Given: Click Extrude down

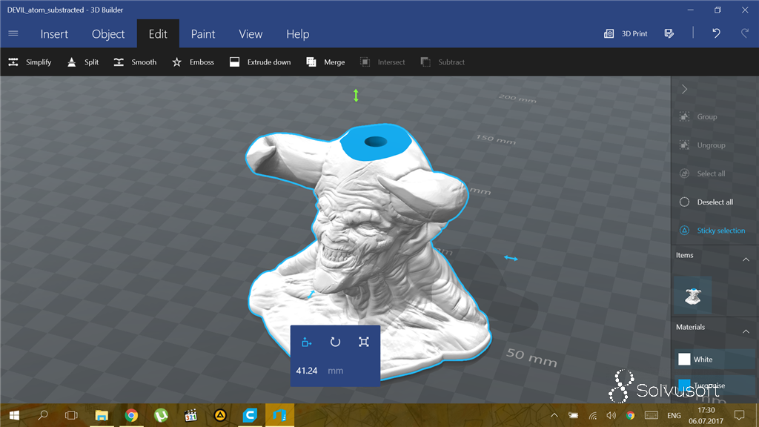Looking at the screenshot, I should (260, 62).
